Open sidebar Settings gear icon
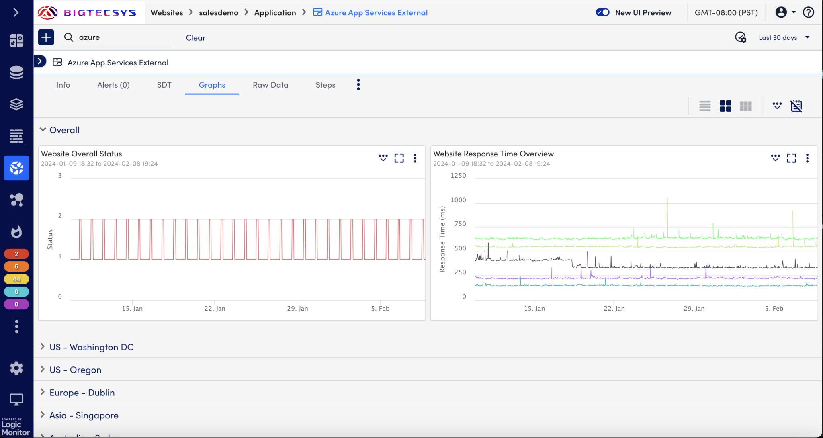Viewport: 823px width, 438px height. (16, 368)
